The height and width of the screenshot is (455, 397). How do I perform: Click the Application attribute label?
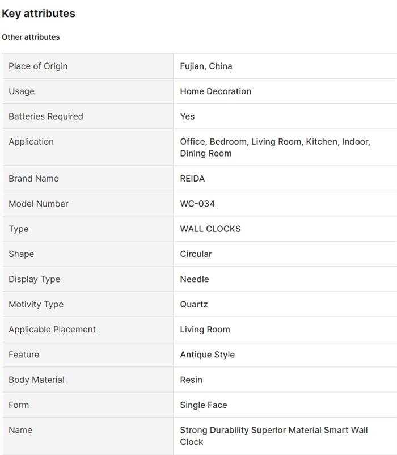point(31,142)
